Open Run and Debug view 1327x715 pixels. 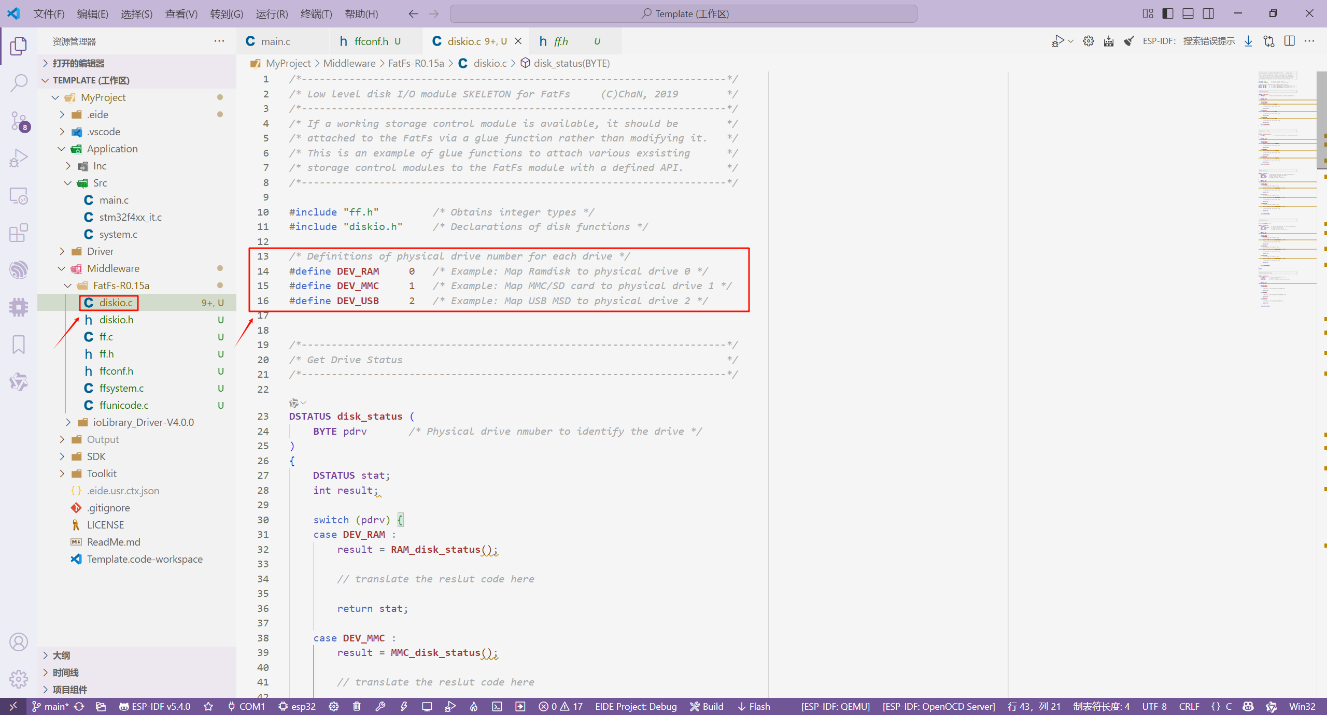tap(19, 158)
